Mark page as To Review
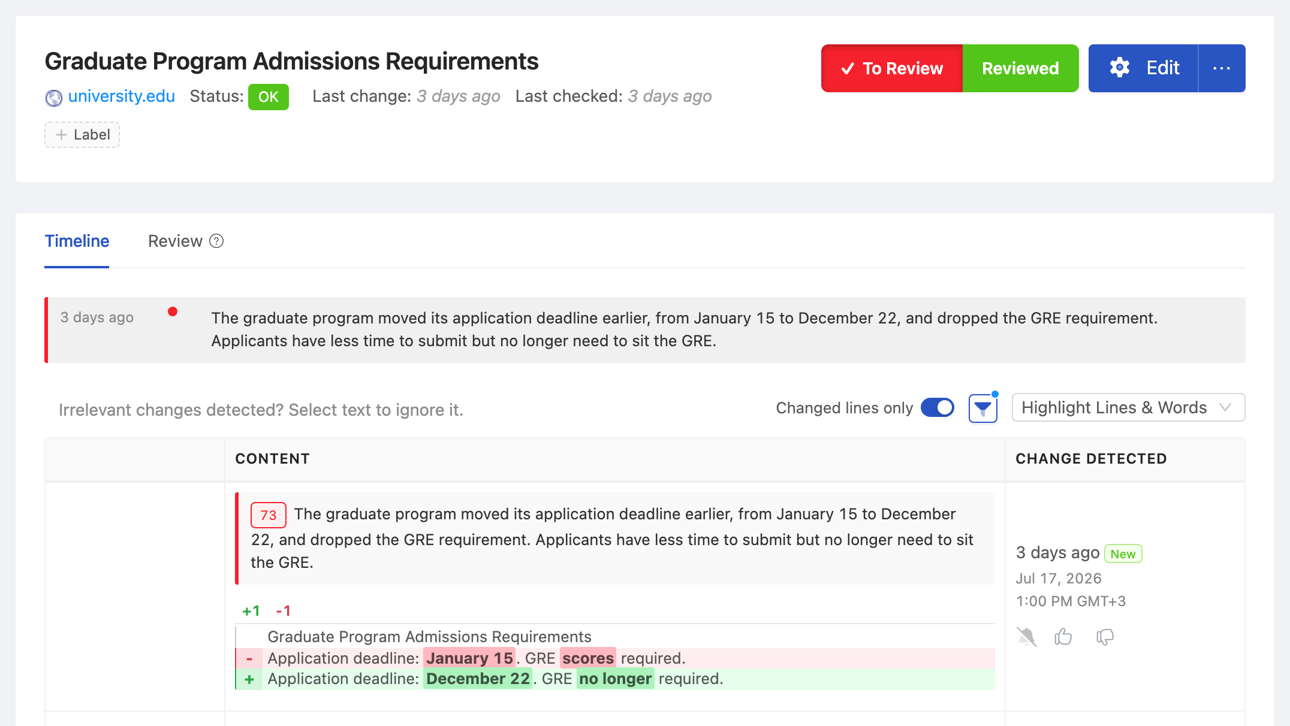Screen dimensions: 1290x726 click(x=892, y=68)
